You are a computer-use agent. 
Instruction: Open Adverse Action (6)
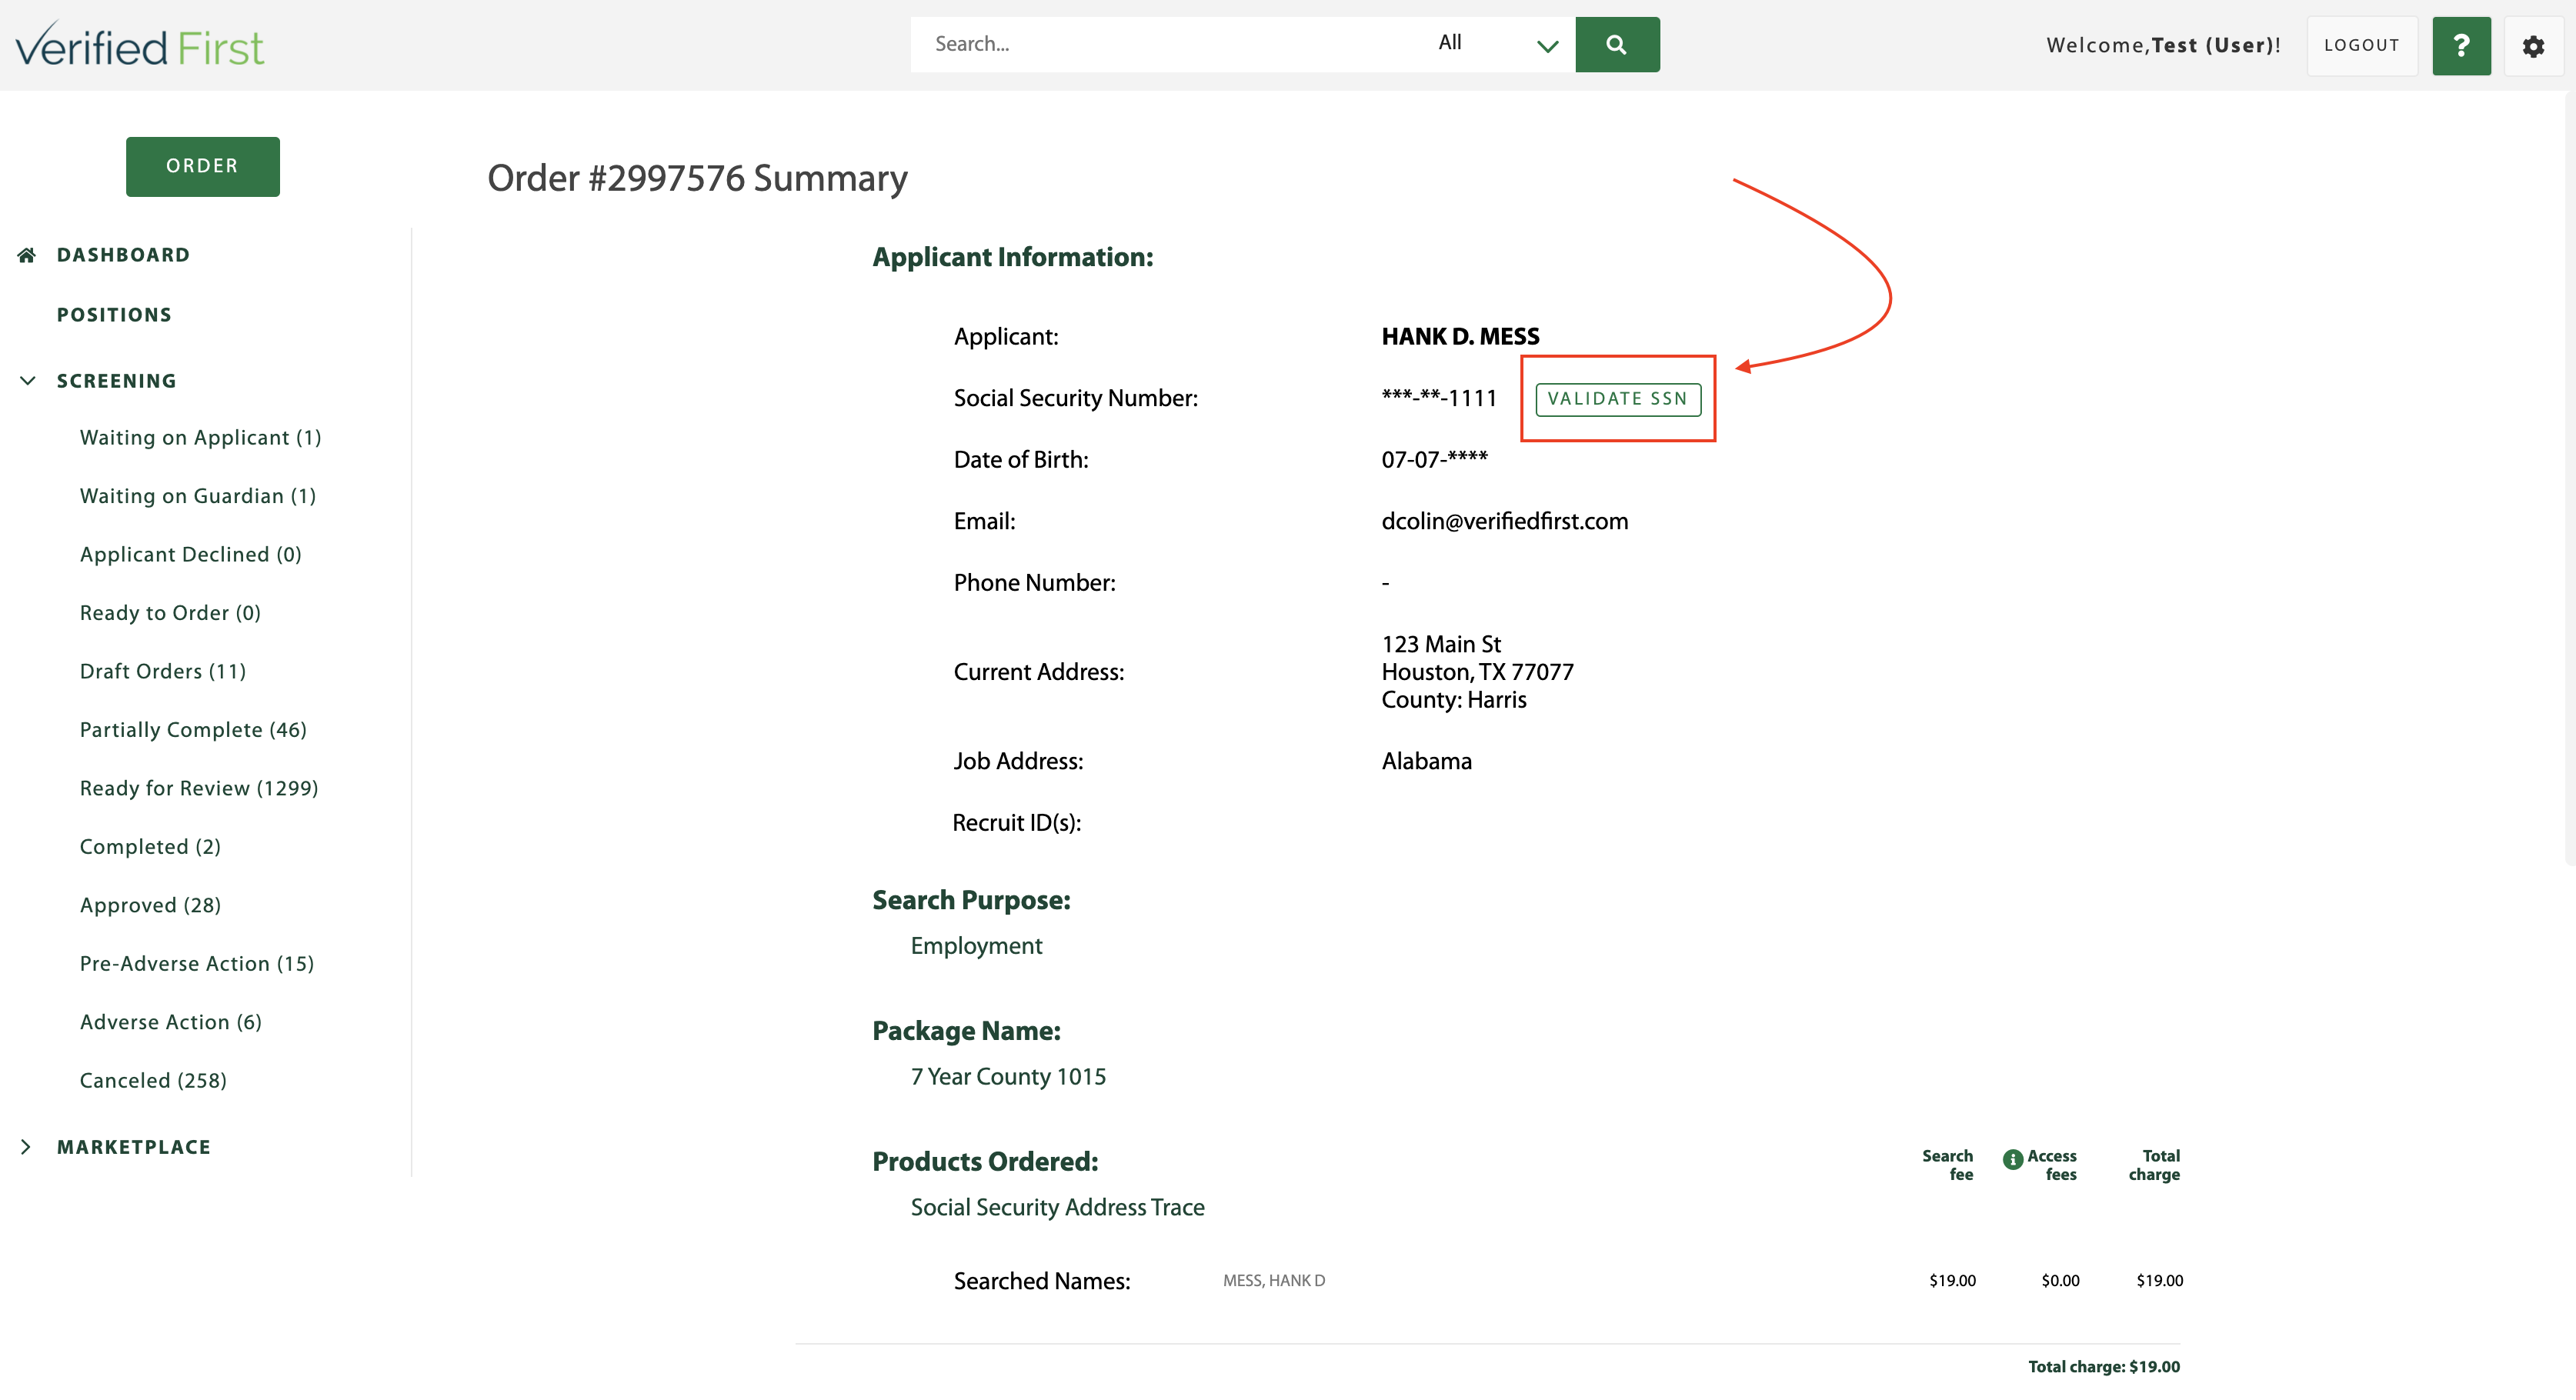coord(171,1022)
